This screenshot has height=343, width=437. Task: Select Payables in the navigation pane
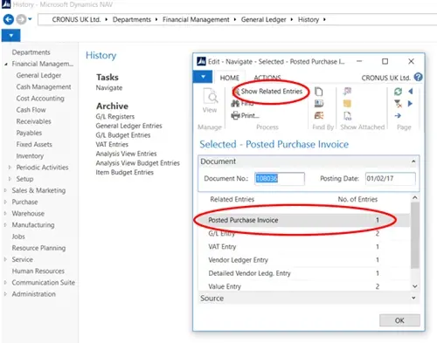point(29,133)
